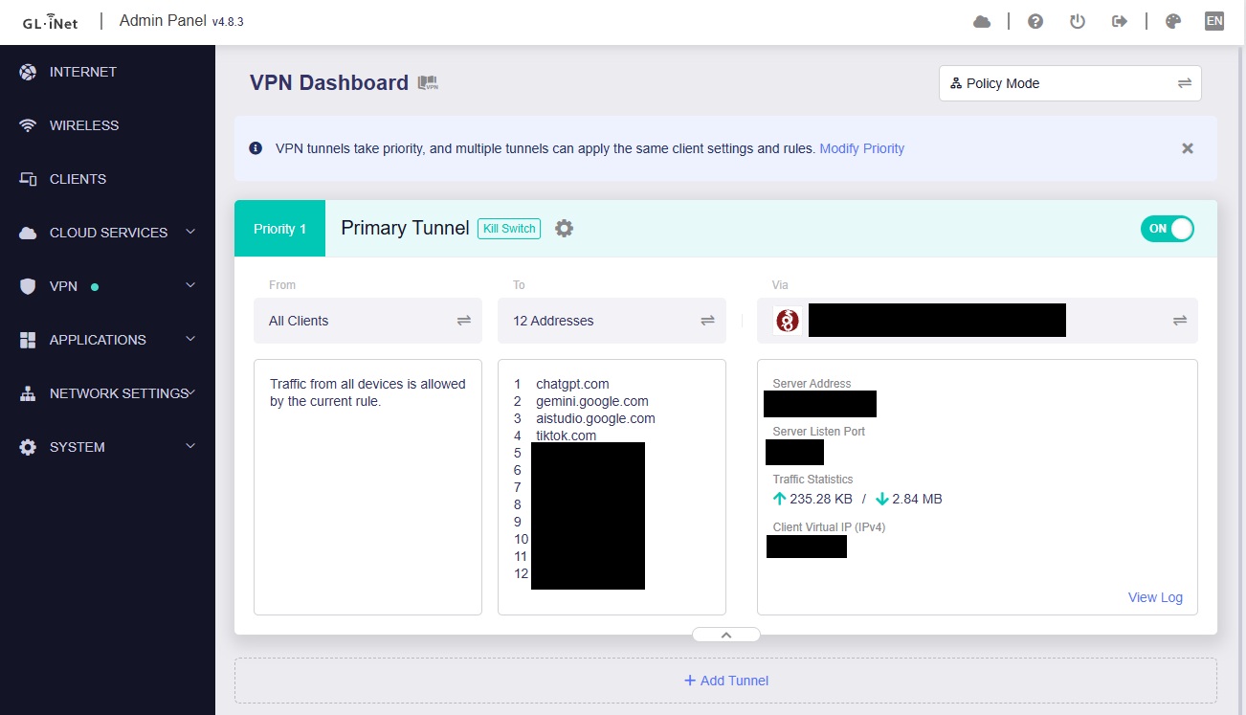Click the EN language button
1246x715 pixels.
tap(1214, 21)
